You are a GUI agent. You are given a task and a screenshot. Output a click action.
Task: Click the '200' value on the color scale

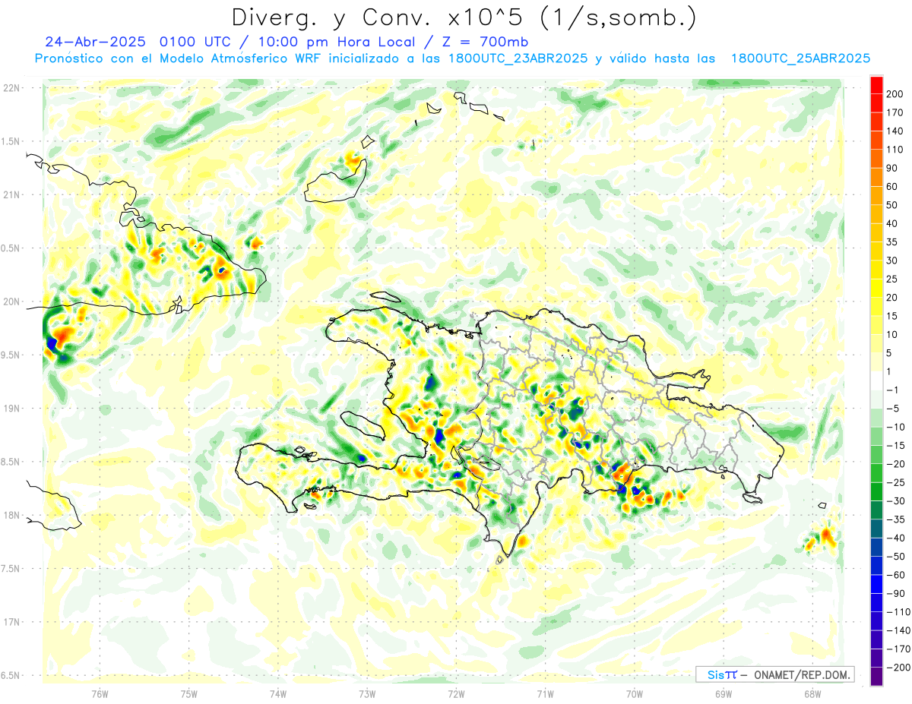[895, 94]
